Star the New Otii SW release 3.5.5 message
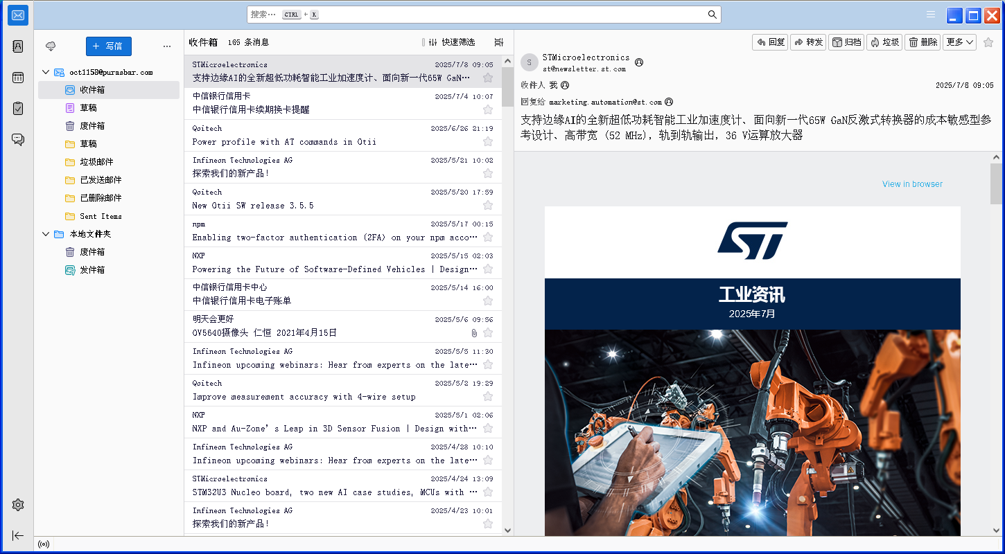Viewport: 1005px width, 554px height. pos(488,205)
